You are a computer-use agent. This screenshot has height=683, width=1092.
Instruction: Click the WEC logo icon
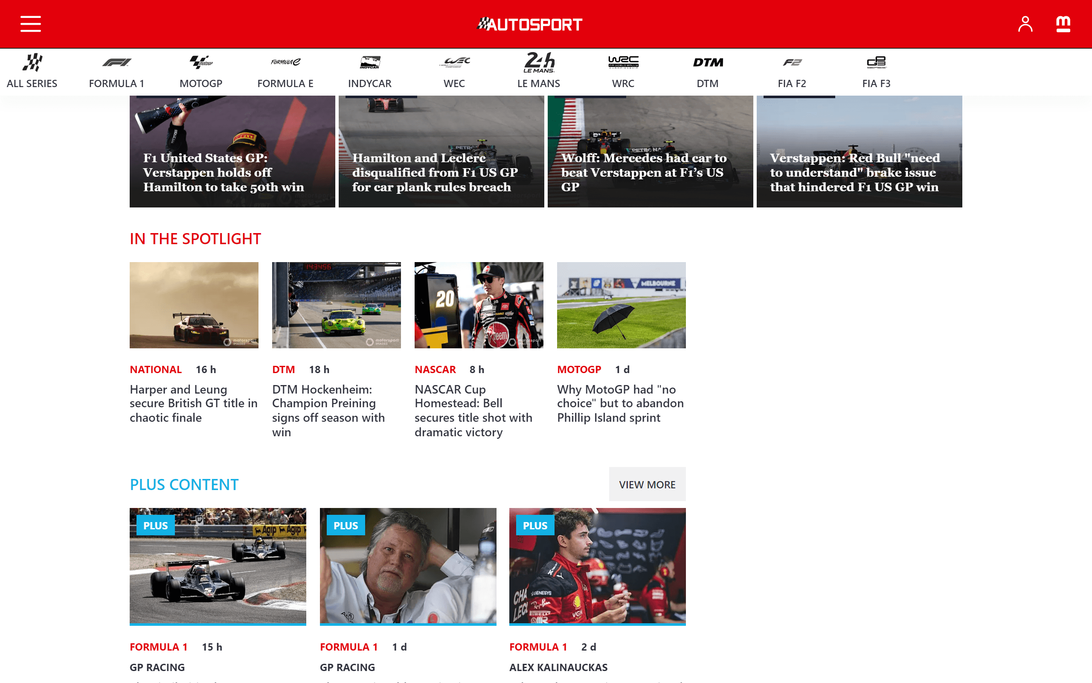pyautogui.click(x=454, y=62)
